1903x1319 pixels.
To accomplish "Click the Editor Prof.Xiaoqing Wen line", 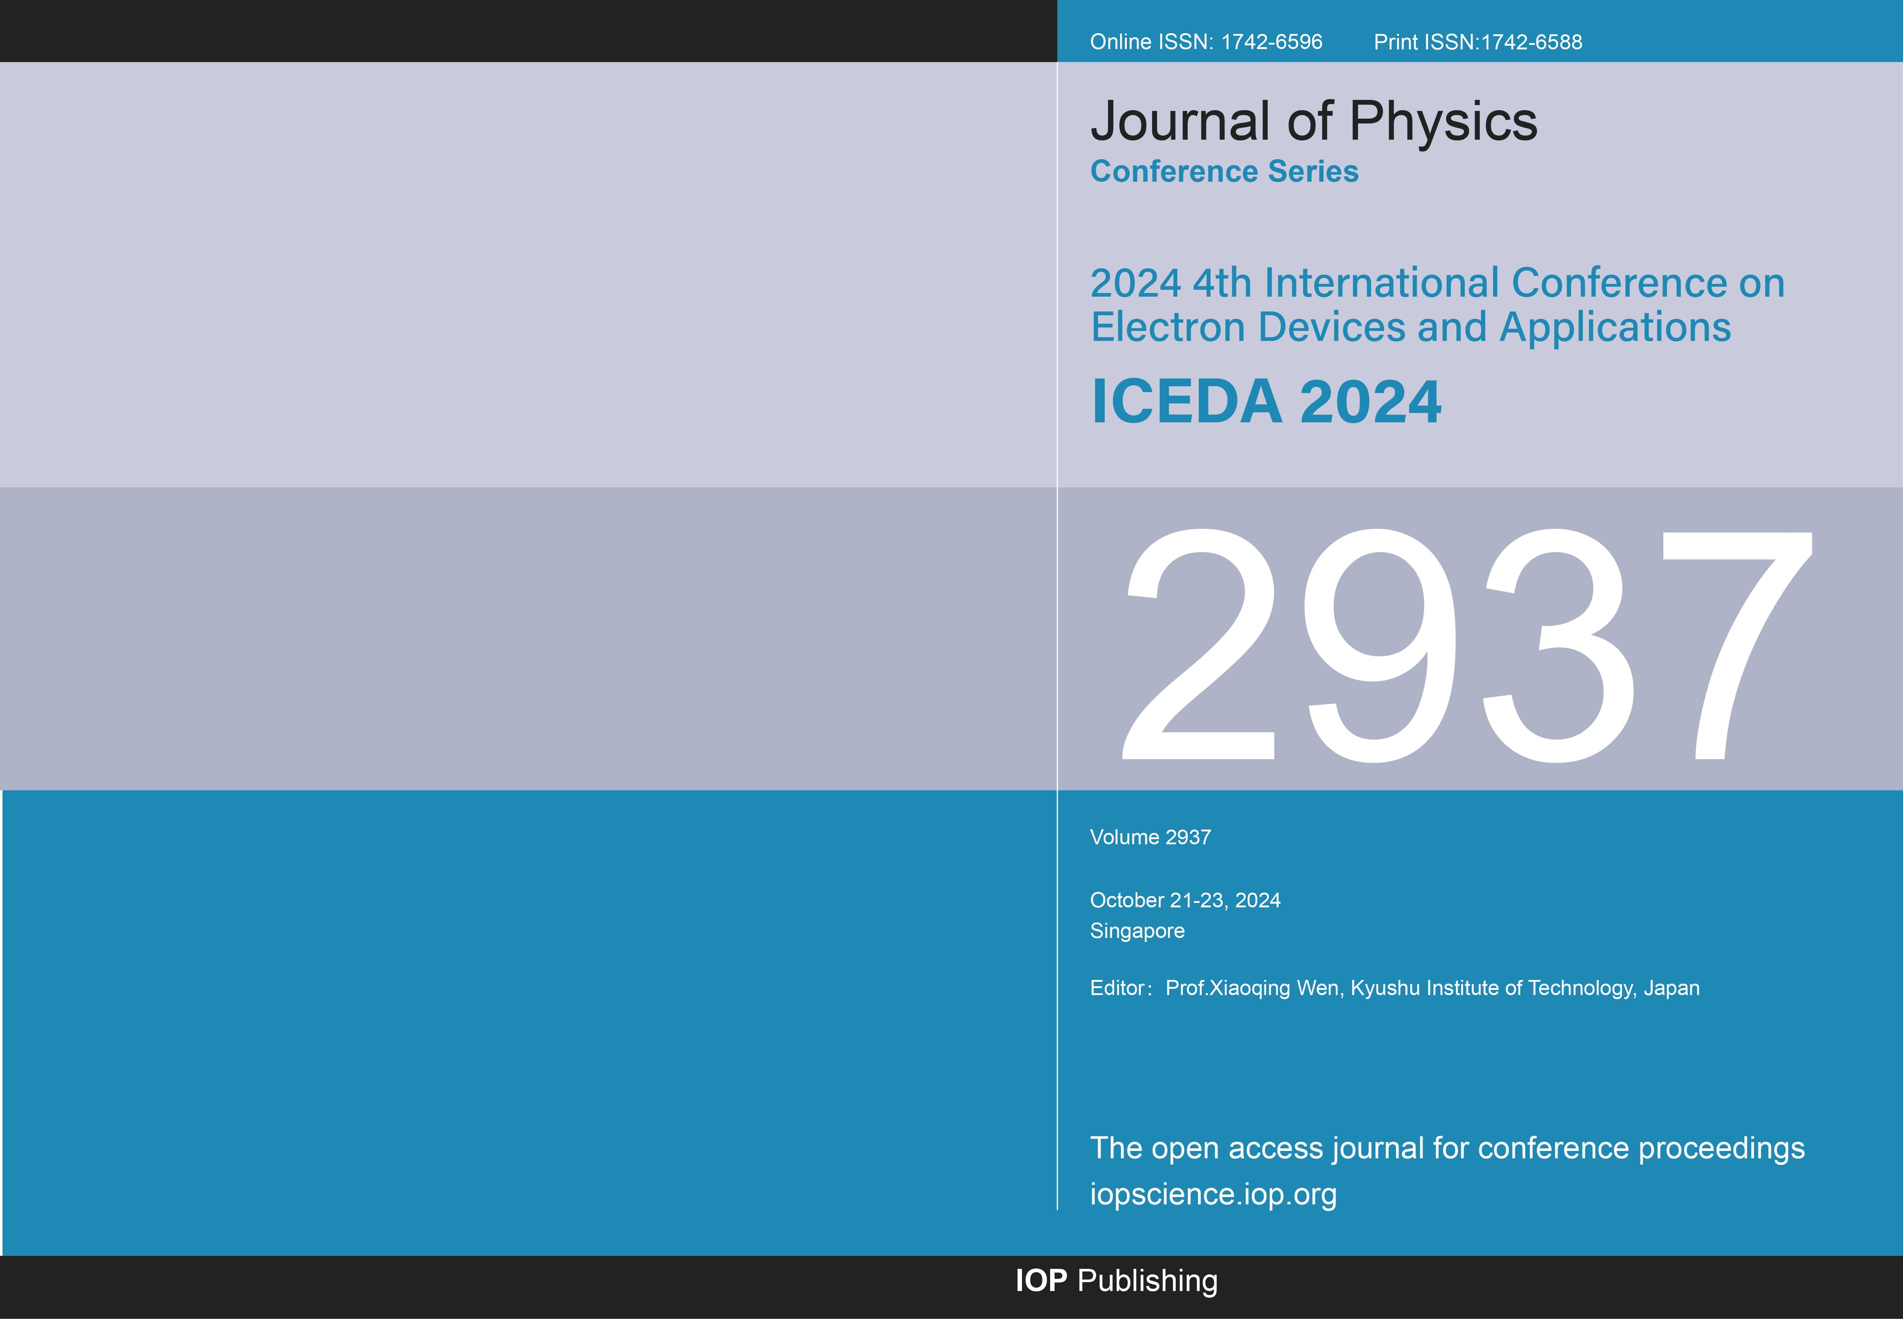I will point(1395,988).
